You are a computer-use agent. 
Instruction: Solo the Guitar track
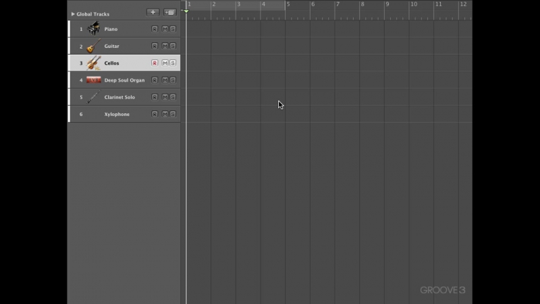[173, 47]
